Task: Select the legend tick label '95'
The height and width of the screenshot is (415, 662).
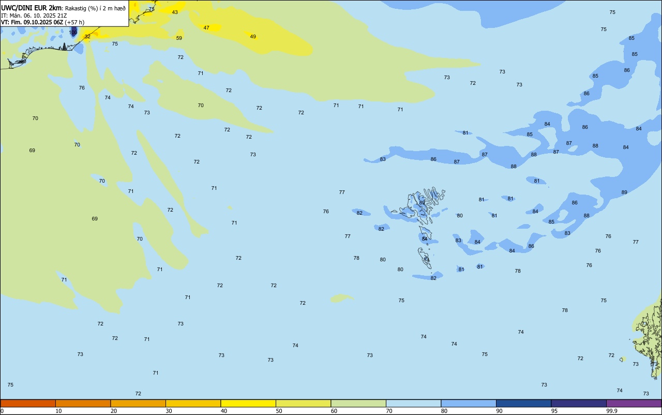Action: pyautogui.click(x=554, y=411)
